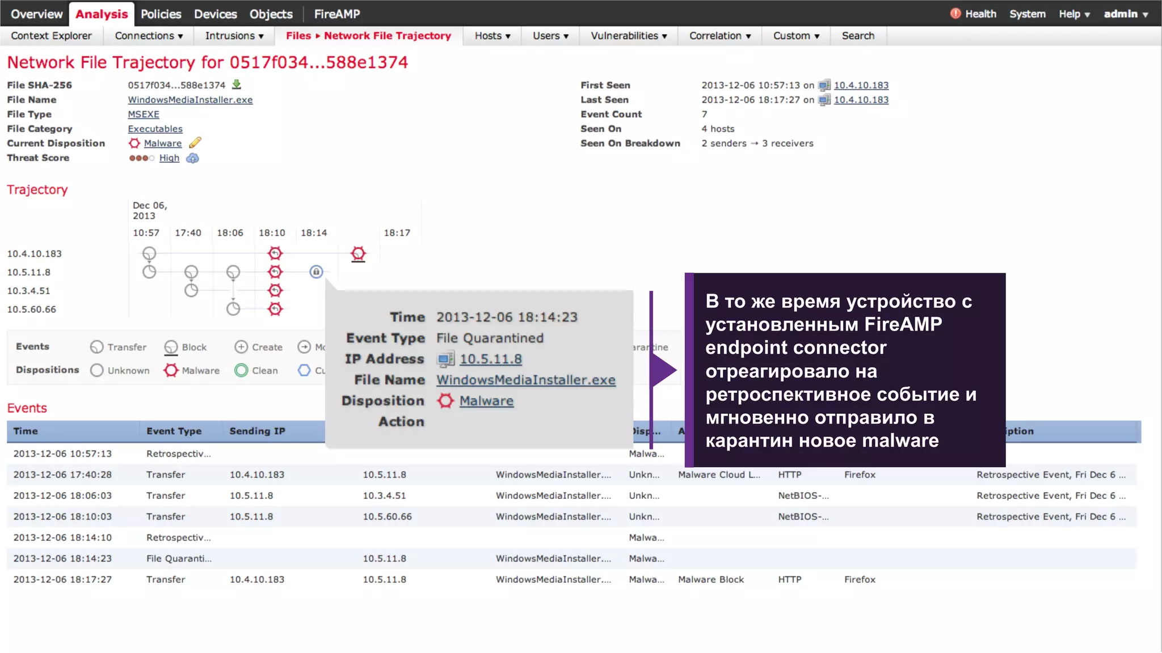Switch to the Policies tab

(161, 14)
